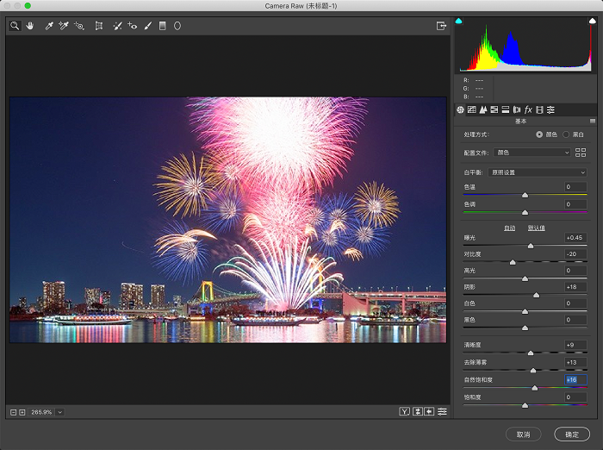Select the White Balance eyedropper tool
The height and width of the screenshot is (450, 603).
click(x=48, y=26)
